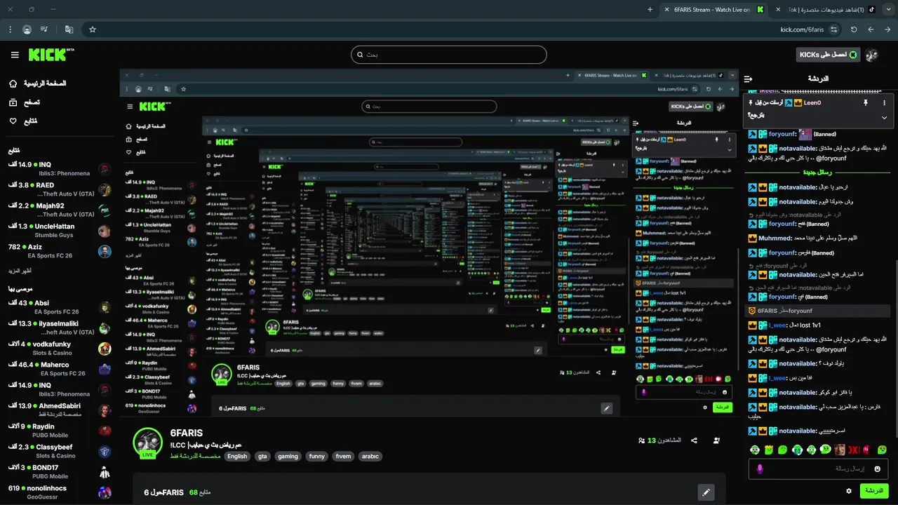
Task: Open the home page sidebar icon
Action: (13, 83)
